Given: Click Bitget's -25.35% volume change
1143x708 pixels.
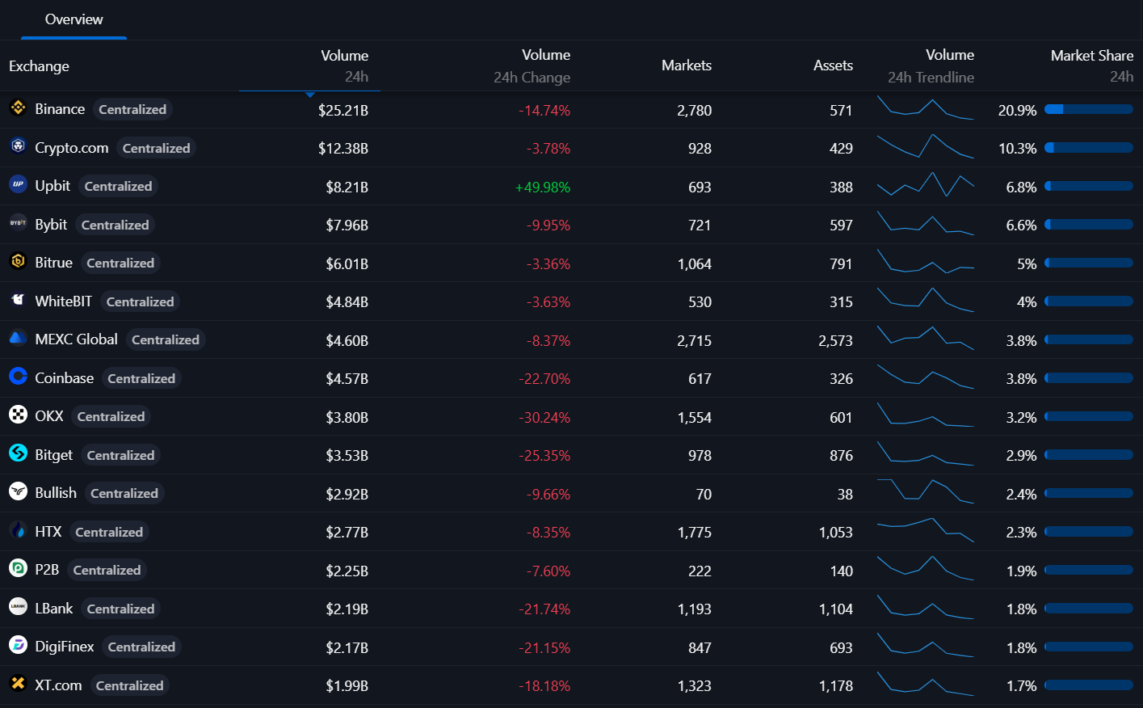Looking at the screenshot, I should [544, 456].
